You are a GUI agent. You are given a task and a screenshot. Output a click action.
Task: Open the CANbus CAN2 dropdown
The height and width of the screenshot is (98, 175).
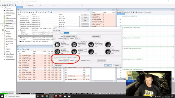click(x=66, y=39)
